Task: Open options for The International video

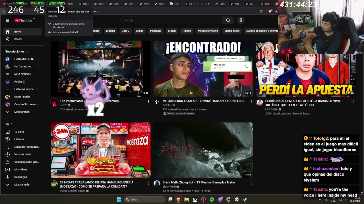Action: click(x=148, y=101)
